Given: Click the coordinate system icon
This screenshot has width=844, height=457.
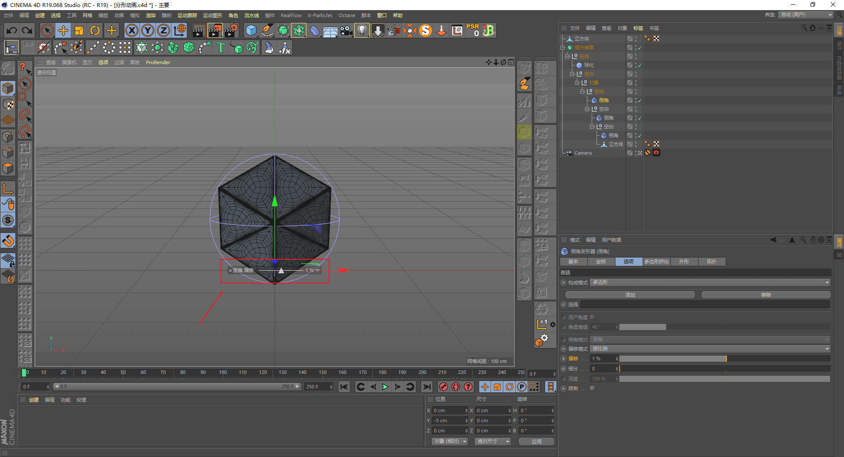Looking at the screenshot, I should click(x=180, y=30).
